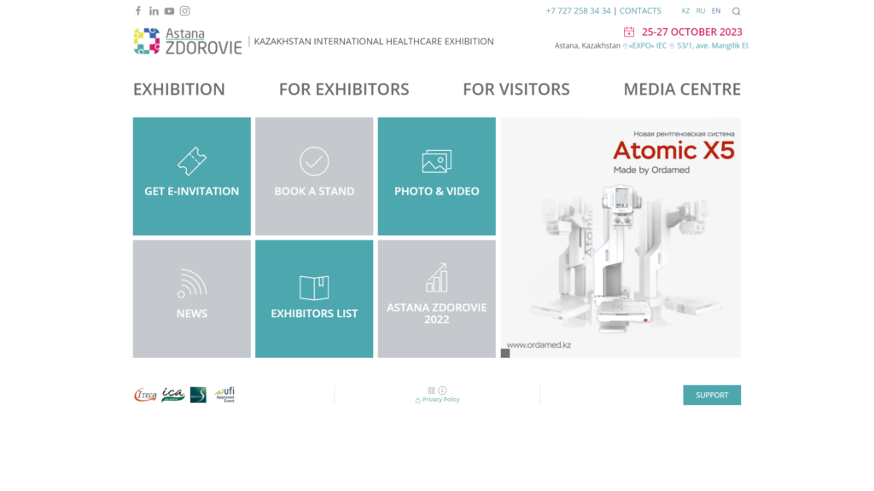Click the ICA partner logo
874x491 pixels.
click(173, 395)
